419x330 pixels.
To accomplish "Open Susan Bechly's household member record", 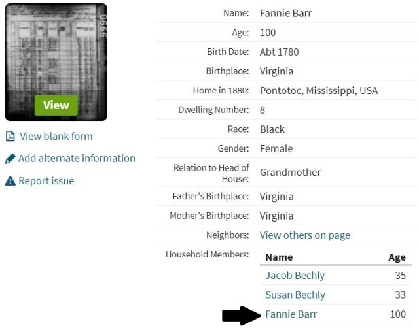I will pyautogui.click(x=295, y=295).
